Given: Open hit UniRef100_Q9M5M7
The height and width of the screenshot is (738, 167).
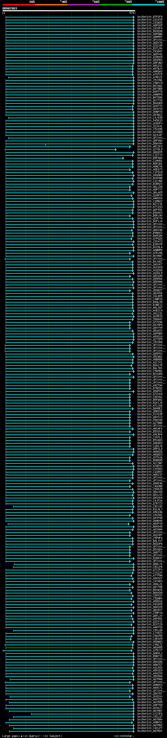Looking at the screenshot, I should click(x=150, y=37).
